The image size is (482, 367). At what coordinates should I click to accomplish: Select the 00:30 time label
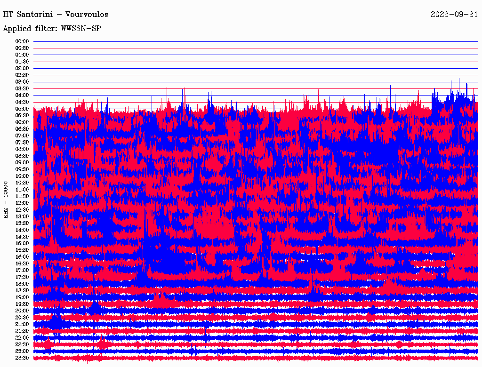[22, 48]
